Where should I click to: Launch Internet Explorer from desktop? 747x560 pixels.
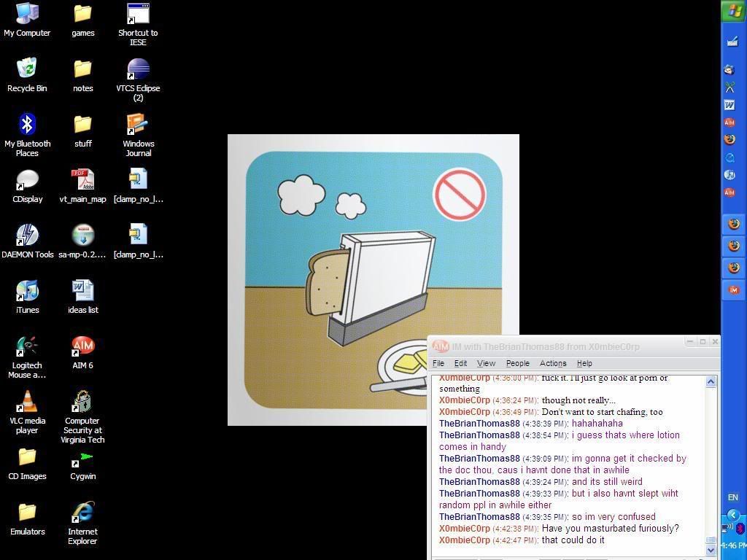(82, 524)
